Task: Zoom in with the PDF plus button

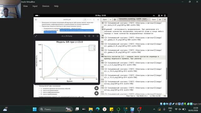Action: 96,88
